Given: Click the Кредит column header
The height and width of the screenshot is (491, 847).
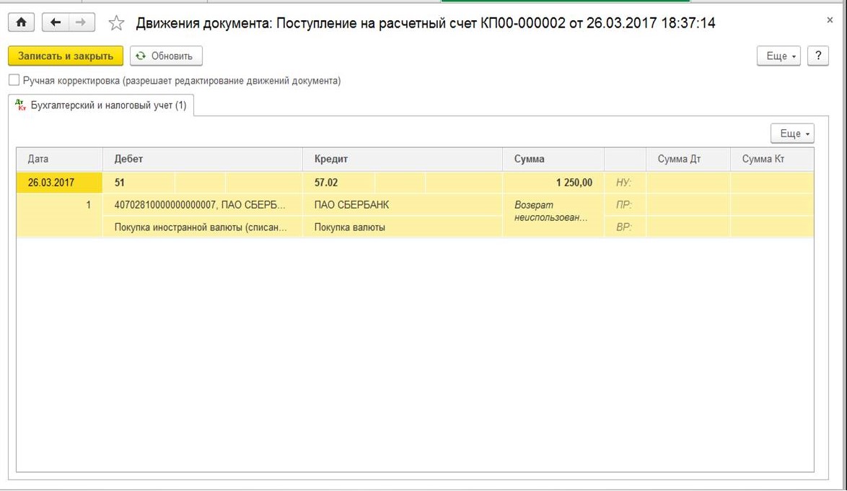Looking at the screenshot, I should pos(402,159).
